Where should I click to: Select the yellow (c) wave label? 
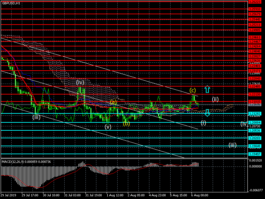[x=192, y=90]
